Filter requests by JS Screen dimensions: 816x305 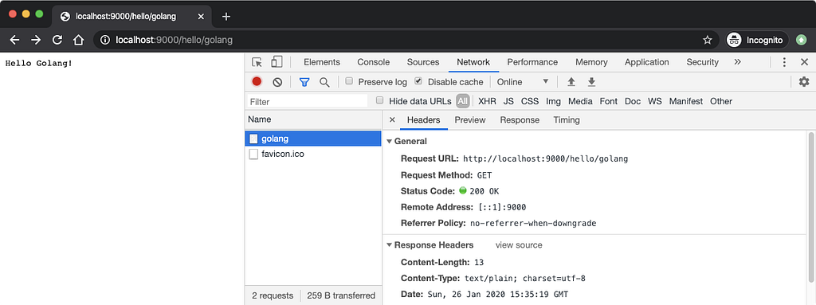pyautogui.click(x=508, y=101)
